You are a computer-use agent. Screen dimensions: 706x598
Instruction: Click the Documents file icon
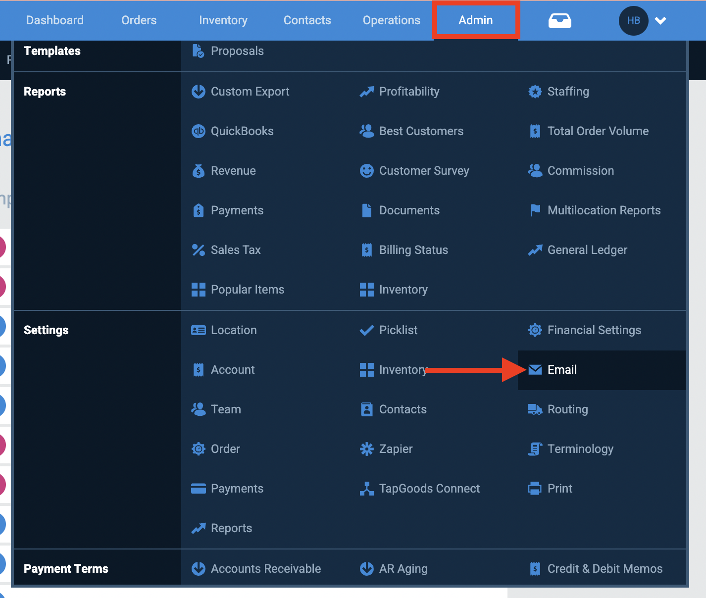click(367, 210)
